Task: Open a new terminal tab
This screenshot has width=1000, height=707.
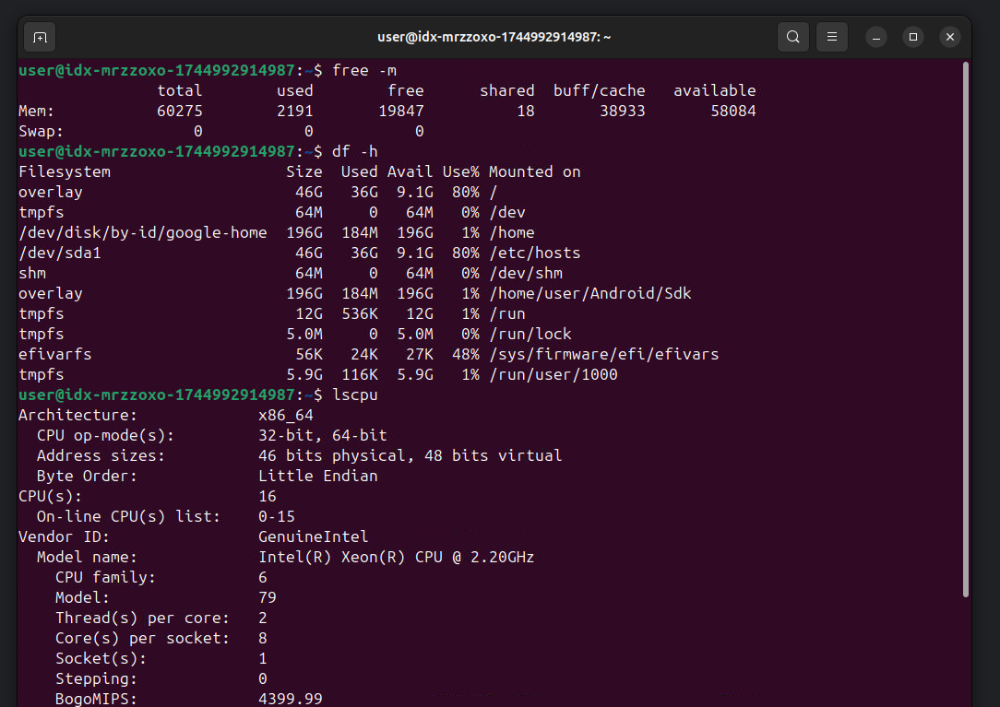Action: (x=40, y=37)
